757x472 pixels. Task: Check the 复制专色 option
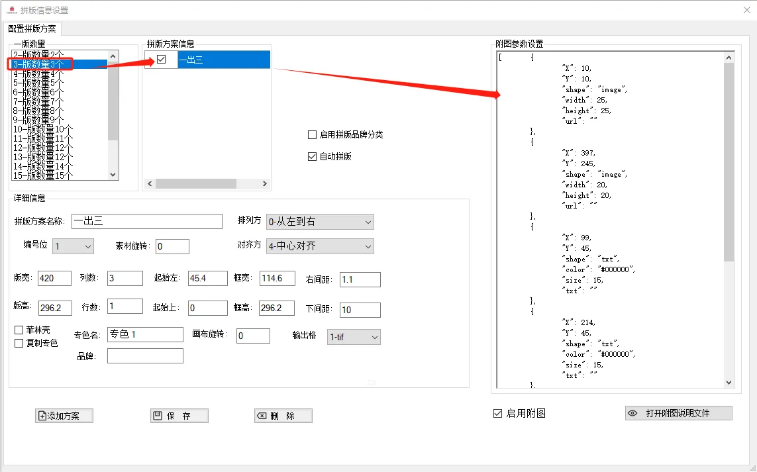19,343
